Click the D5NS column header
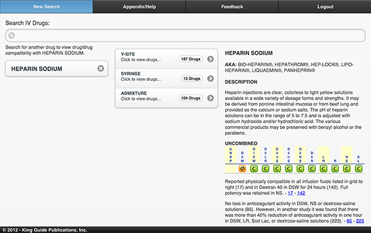This screenshot has height=233, width=371. pos(301,155)
